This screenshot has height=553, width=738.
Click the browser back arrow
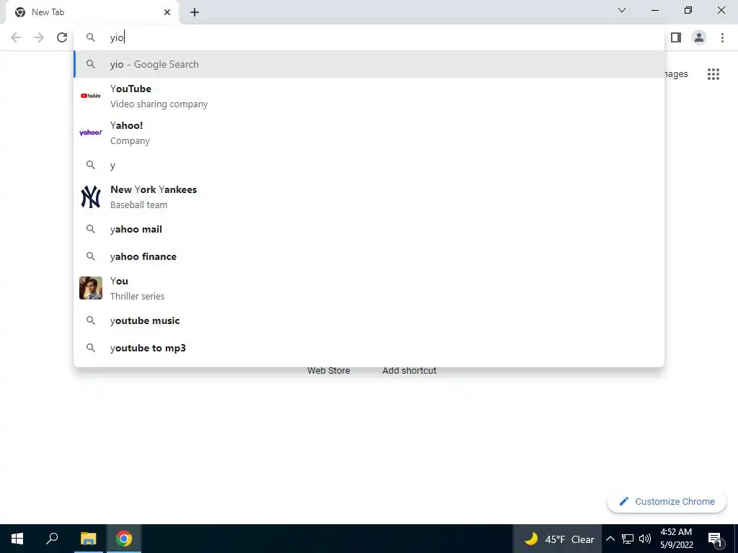[x=16, y=37]
